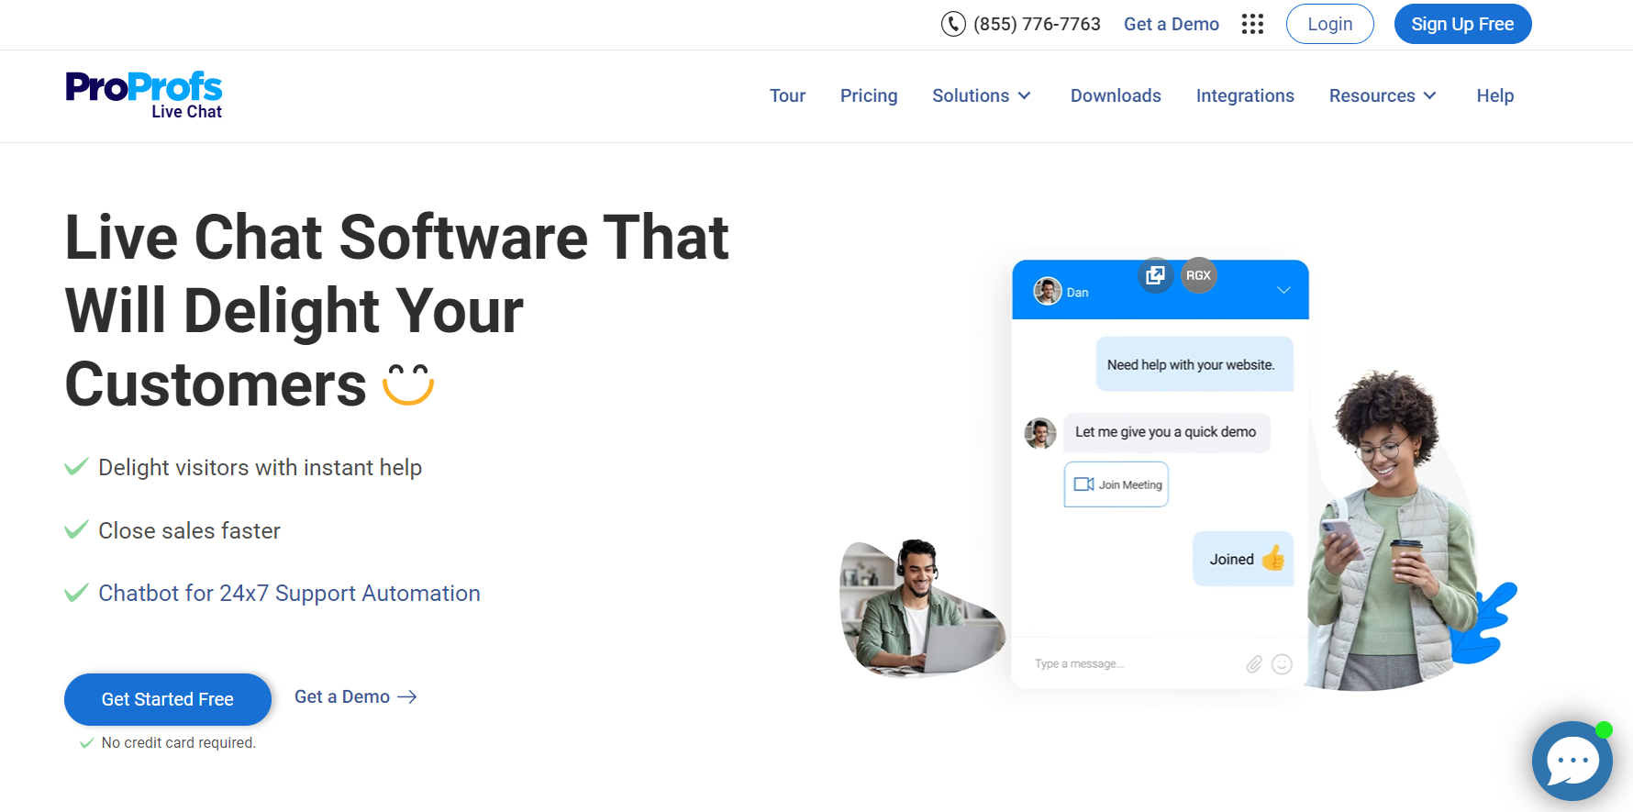Open Chatbot for 24x7 Support Automation link
The height and width of the screenshot is (812, 1633).
pos(289,594)
